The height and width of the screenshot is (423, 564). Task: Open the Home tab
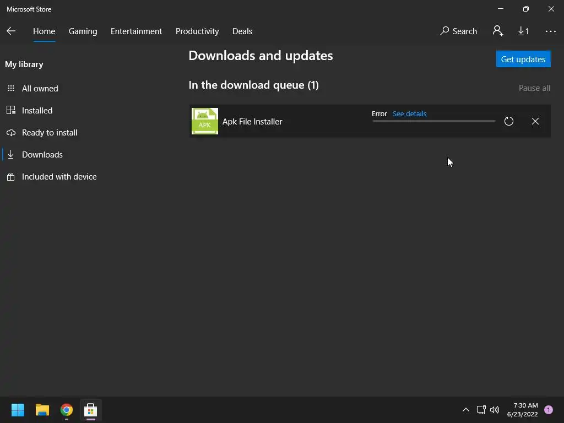44,31
